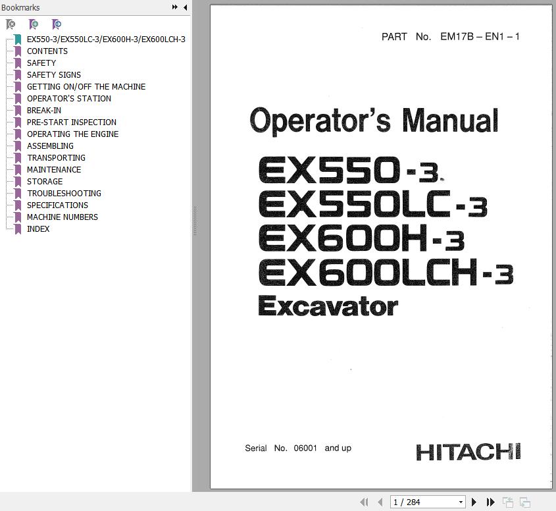Viewport: 556px width, 511px height.
Task: Open GETTING ON/OFF THE MACHINE bookmark
Action: coord(86,86)
